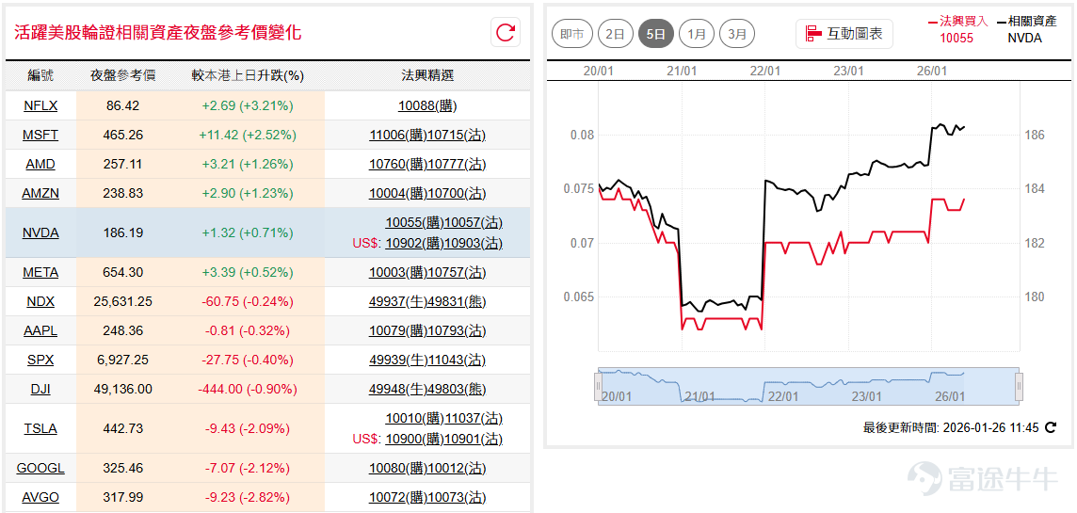Open AMD stock link
The image size is (1077, 513).
(40, 164)
